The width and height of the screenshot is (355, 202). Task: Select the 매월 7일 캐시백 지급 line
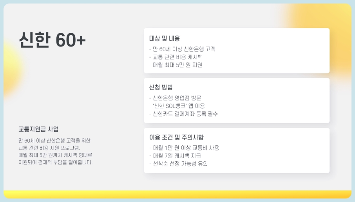pos(175,156)
